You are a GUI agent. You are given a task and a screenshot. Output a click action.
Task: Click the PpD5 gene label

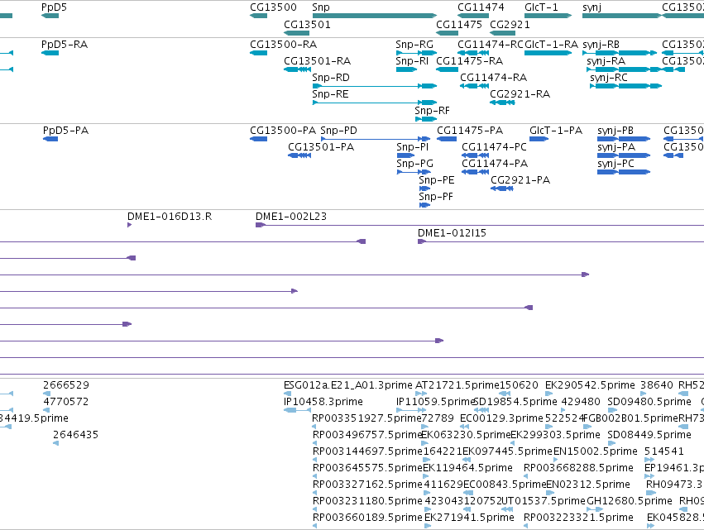(x=54, y=7)
